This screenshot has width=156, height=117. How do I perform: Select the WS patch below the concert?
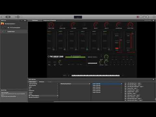point(14,28)
